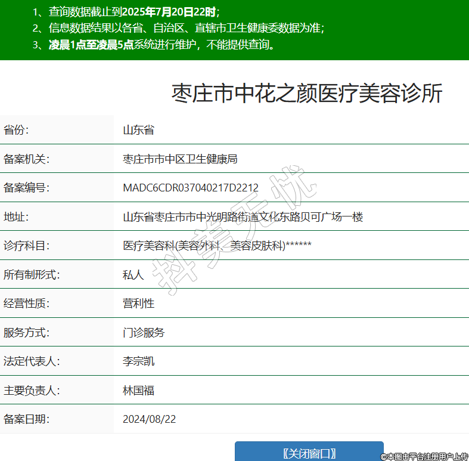469x461 pixels.
Task: Click the 山东省 province value
Action: coord(138,130)
